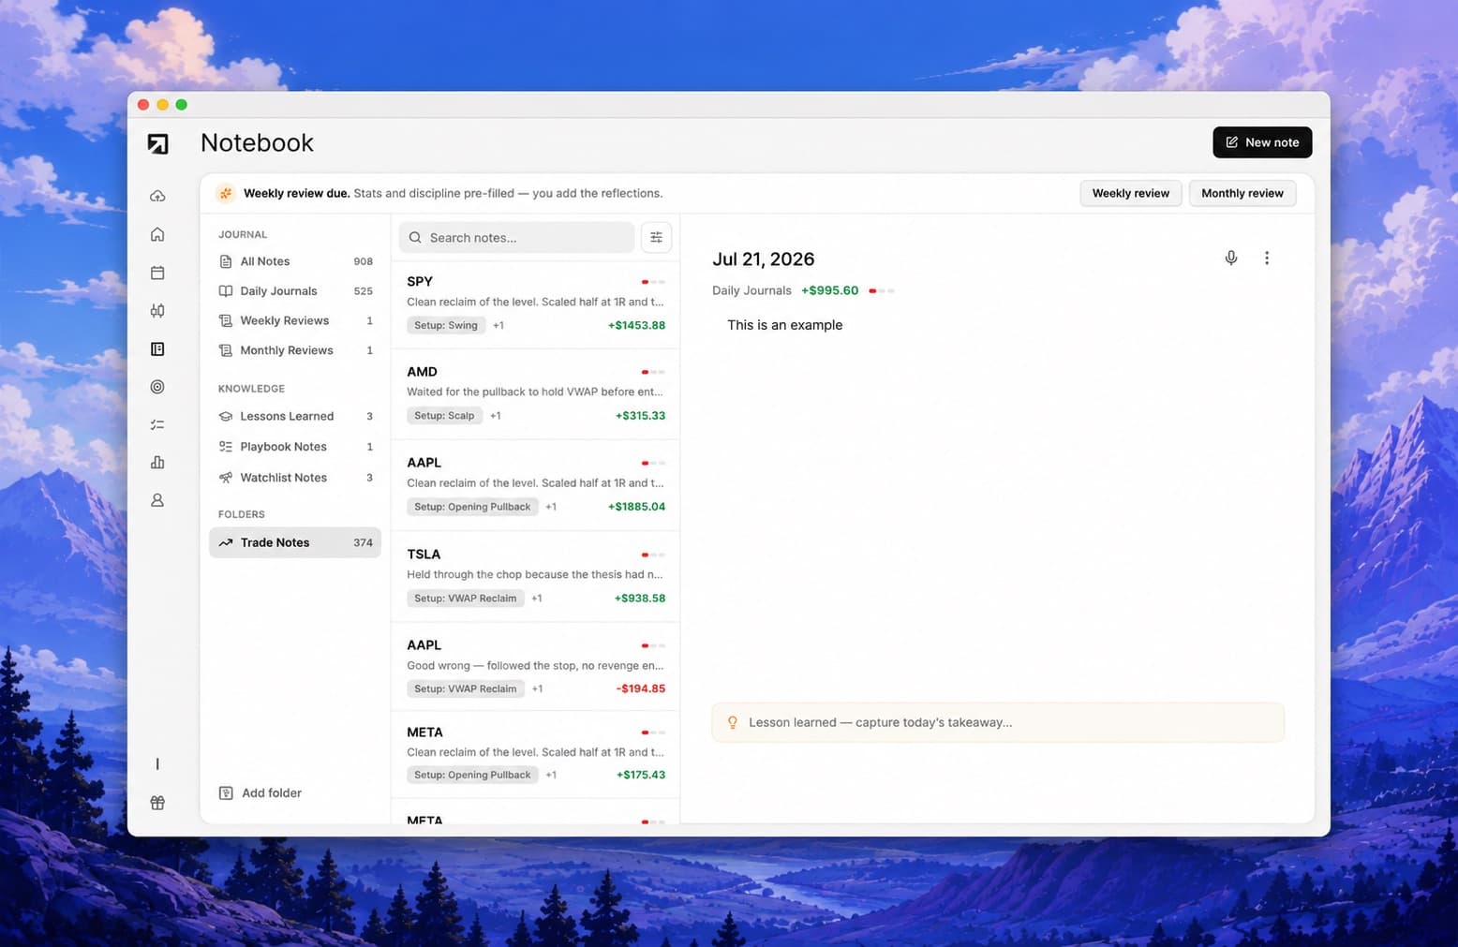Select the notebook icon in left rail
1458x947 pixels.
coord(157,349)
